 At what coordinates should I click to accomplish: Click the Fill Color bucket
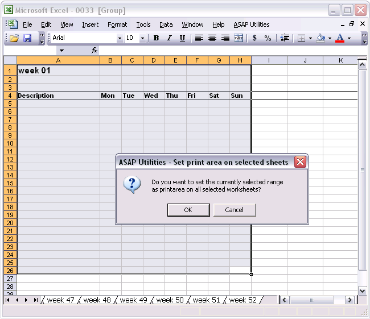(320, 38)
